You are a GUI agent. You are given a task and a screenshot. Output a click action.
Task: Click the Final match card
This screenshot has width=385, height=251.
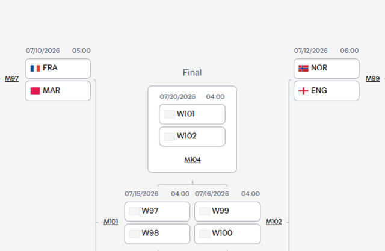click(192, 129)
